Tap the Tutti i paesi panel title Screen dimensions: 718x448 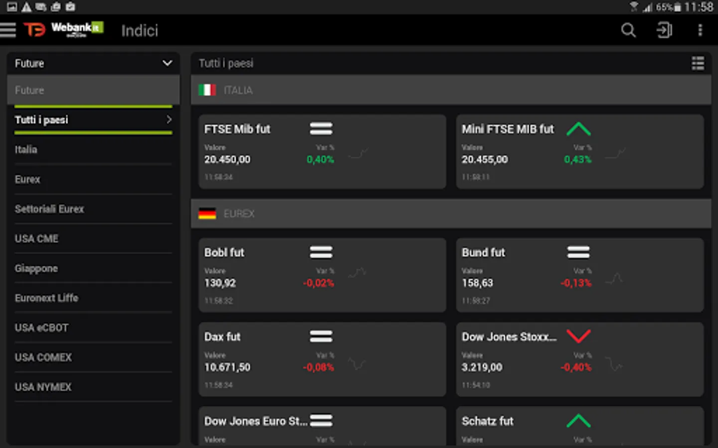(226, 63)
